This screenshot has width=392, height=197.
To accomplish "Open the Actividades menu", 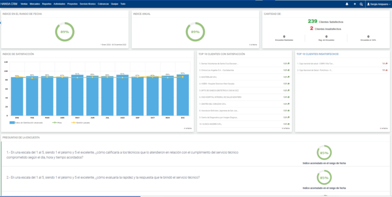I will click(60, 4).
